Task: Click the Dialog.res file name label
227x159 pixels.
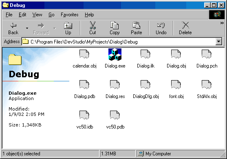Action: tap(115, 96)
